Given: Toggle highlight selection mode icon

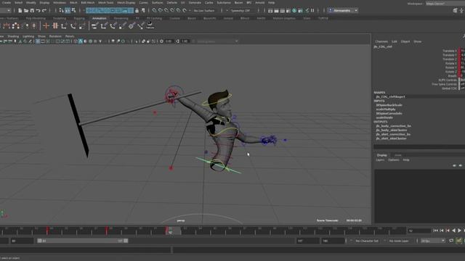Looking at the screenshot, I should (143, 11).
